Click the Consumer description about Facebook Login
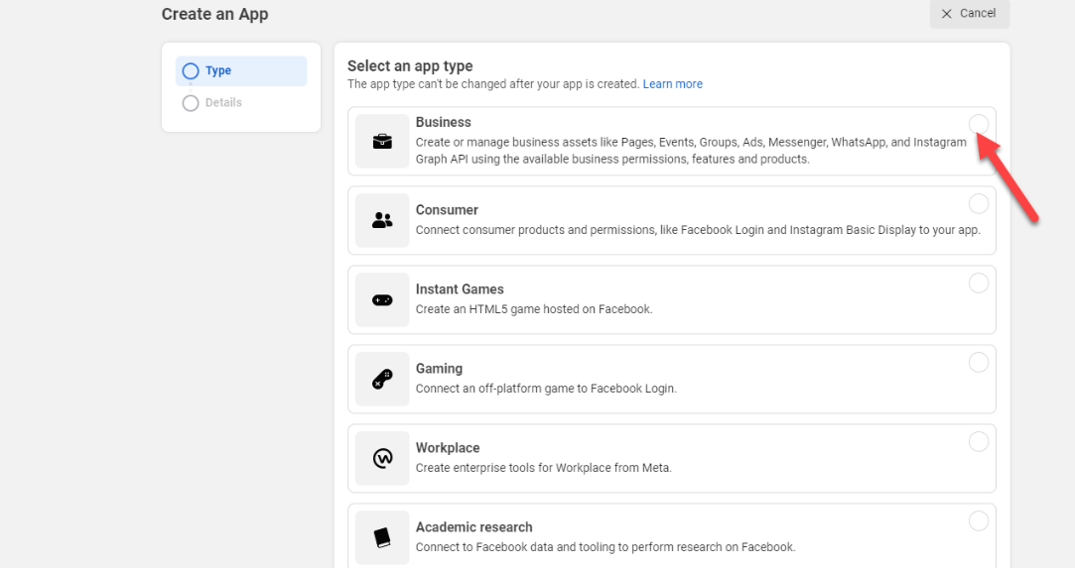 pos(698,230)
